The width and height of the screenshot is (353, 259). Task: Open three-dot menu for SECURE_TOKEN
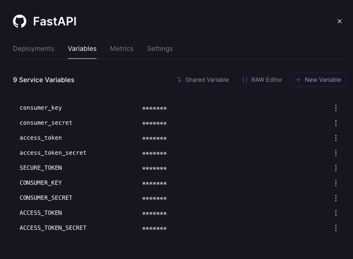pos(336,168)
